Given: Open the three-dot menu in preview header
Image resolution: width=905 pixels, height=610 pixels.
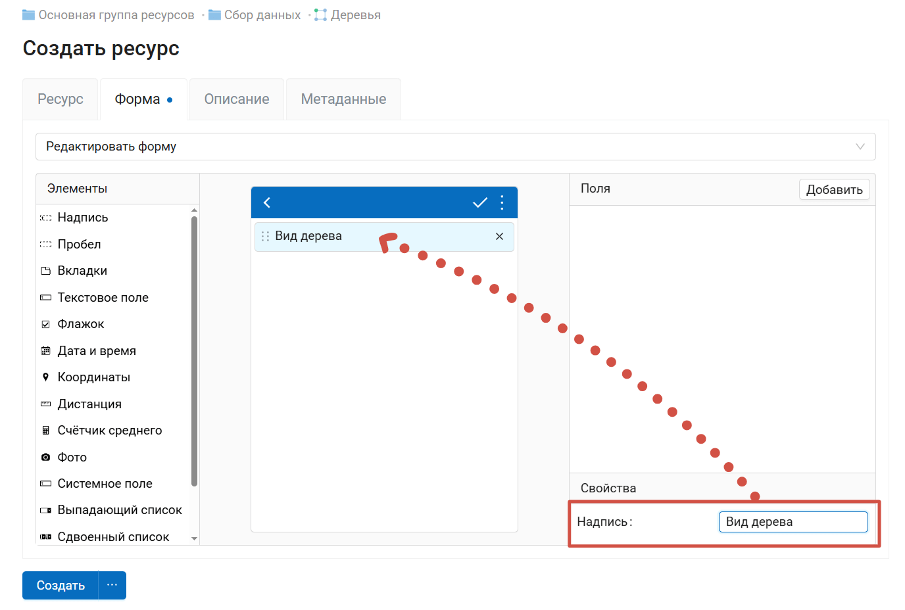Looking at the screenshot, I should [502, 202].
